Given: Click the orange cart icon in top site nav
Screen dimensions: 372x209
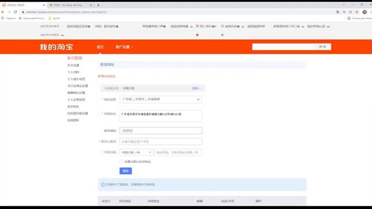Looking at the screenshot, I should tap(197, 26).
